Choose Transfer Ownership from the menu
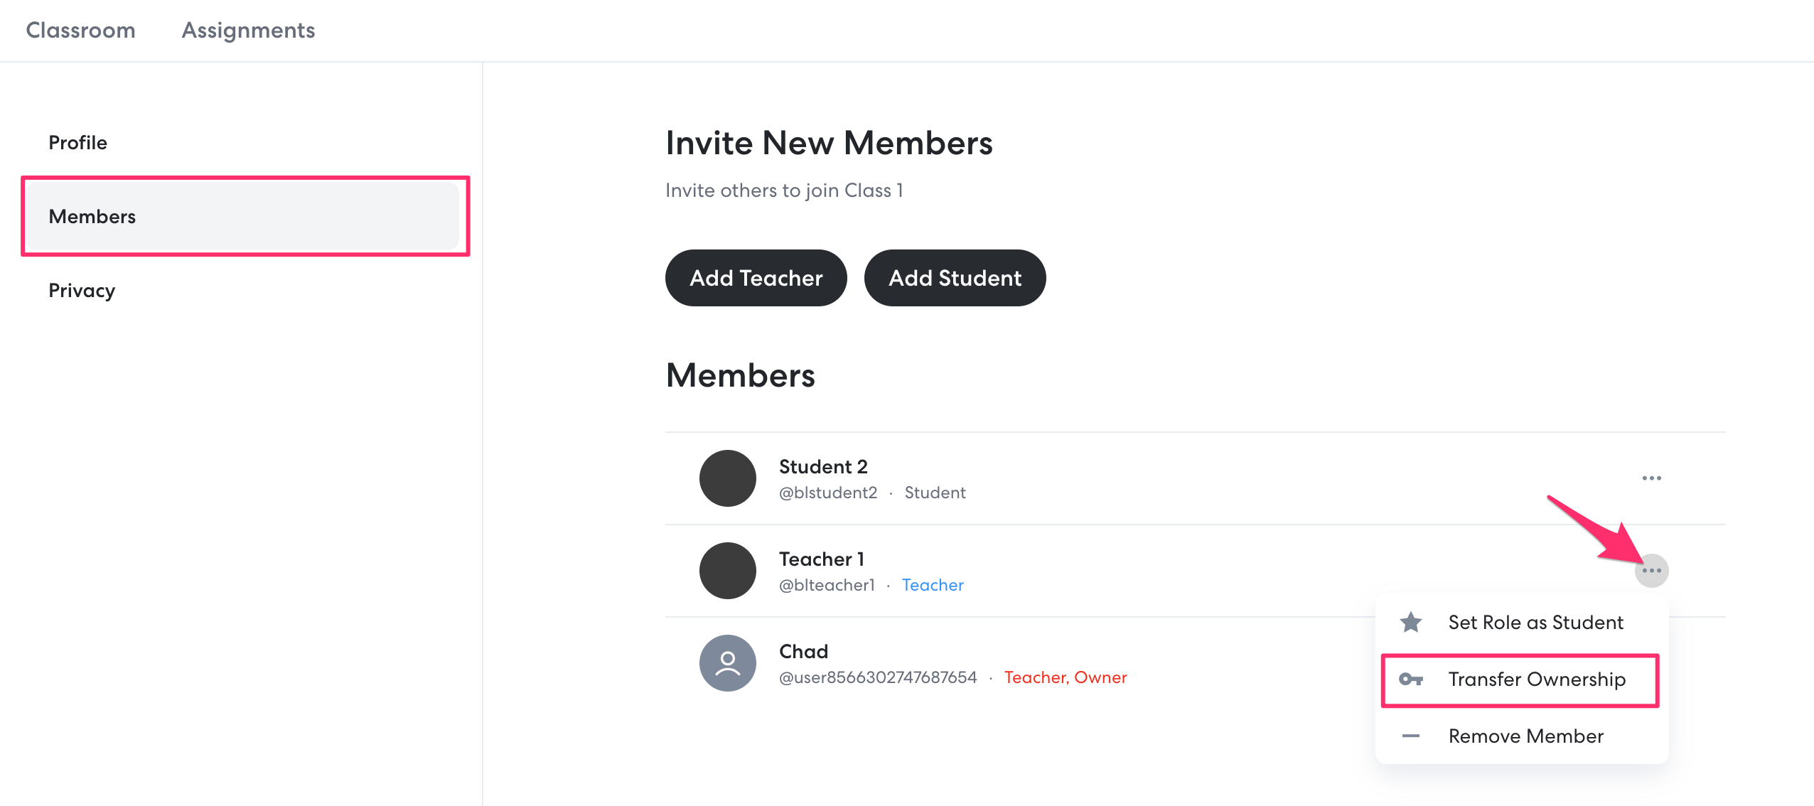The height and width of the screenshot is (806, 1814). [1522, 679]
